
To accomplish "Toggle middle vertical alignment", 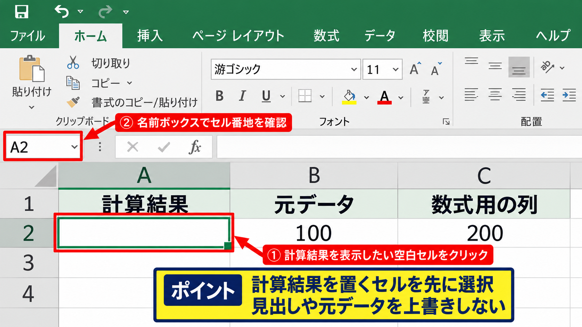I will (x=495, y=66).
